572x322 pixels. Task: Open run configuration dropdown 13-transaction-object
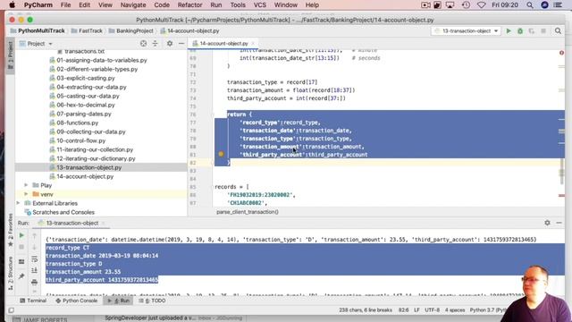point(467,31)
